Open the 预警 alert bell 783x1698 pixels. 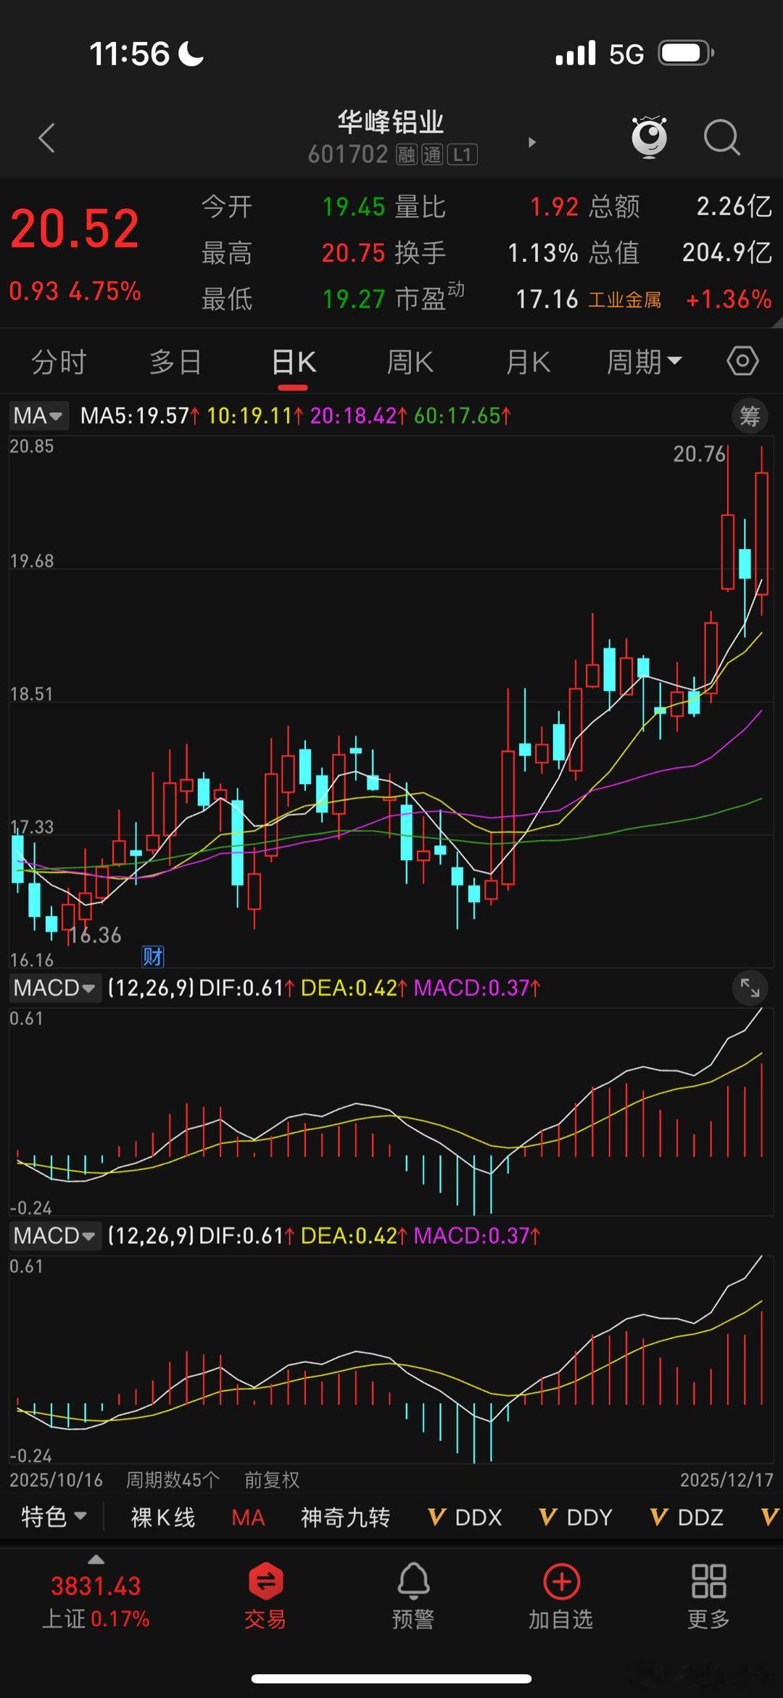tap(413, 1597)
